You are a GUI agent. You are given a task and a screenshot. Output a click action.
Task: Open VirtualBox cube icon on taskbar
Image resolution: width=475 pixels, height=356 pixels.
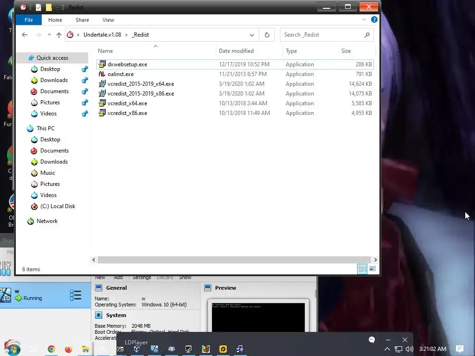click(137, 349)
